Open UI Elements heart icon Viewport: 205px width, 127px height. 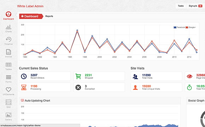(x=8, y=90)
